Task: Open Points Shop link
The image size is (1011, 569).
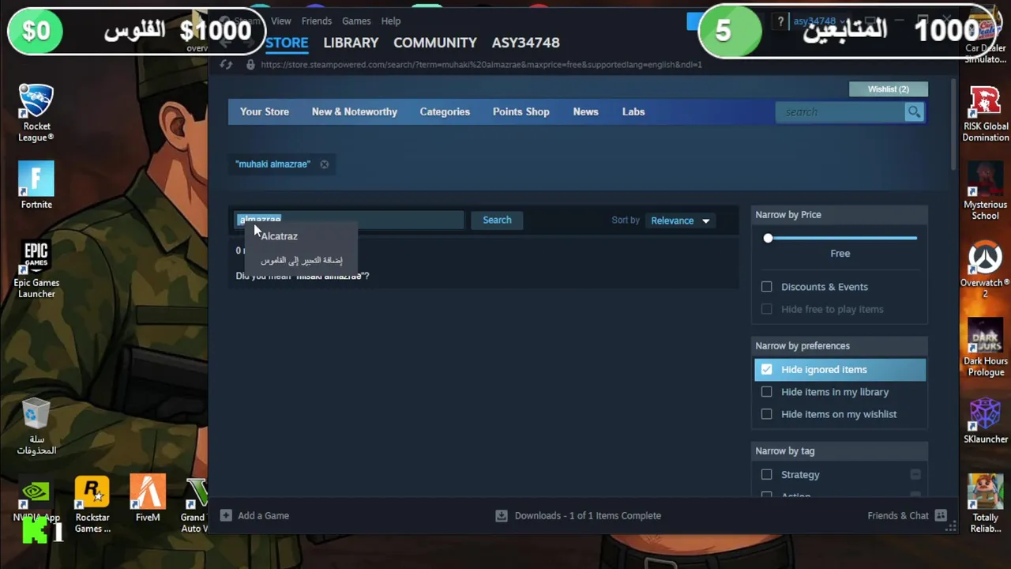Action: 521,112
